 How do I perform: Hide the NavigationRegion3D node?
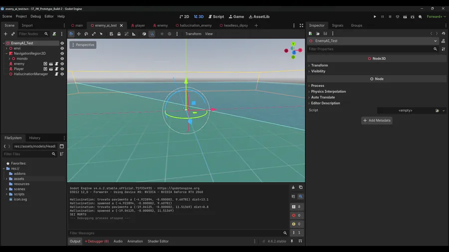[x=62, y=53]
